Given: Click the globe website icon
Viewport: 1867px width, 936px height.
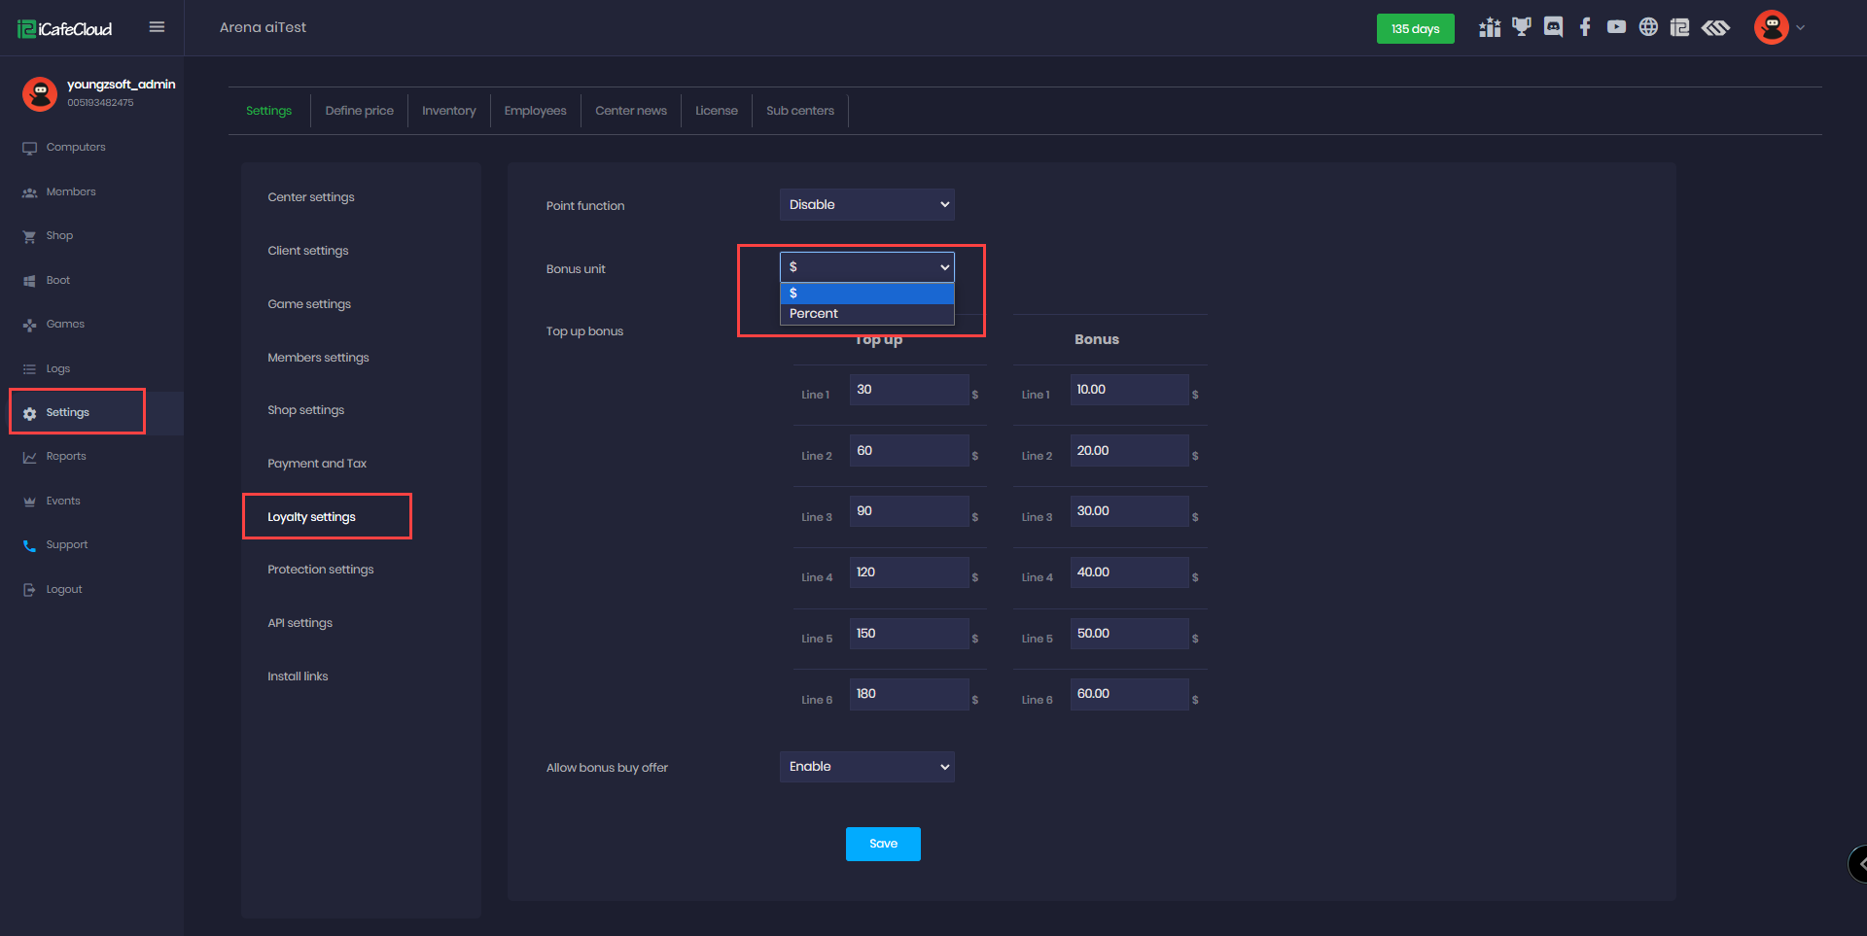Looking at the screenshot, I should point(1648,27).
